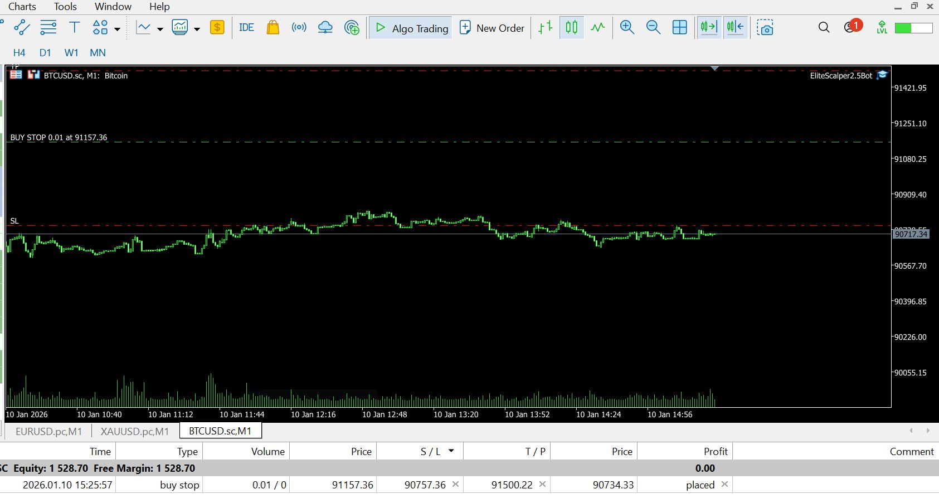The width and height of the screenshot is (939, 499).
Task: Remove the stop loss value 90757.36
Action: (455, 485)
